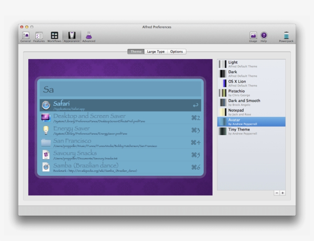
Task: Add a new theme with plus button
Action: 283,193
